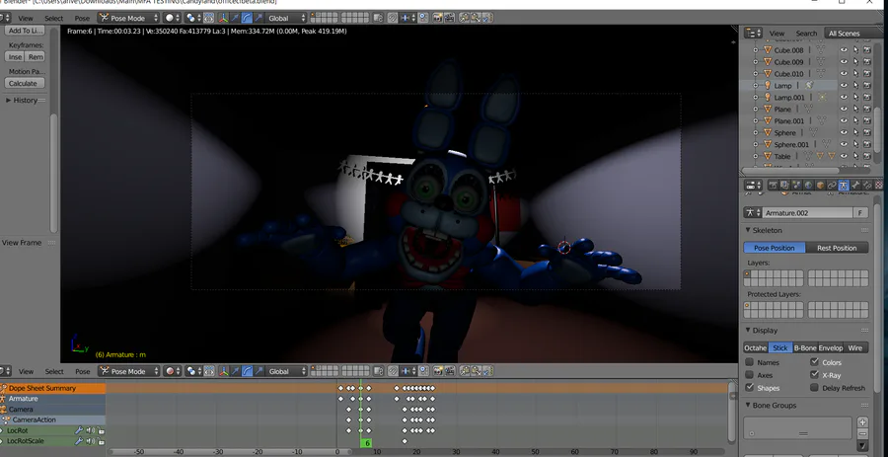
Task: Toggle render camera icon for Plane row
Action: pyautogui.click(x=867, y=109)
